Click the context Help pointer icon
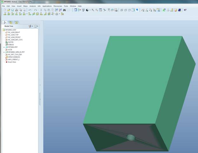 click(185, 10)
